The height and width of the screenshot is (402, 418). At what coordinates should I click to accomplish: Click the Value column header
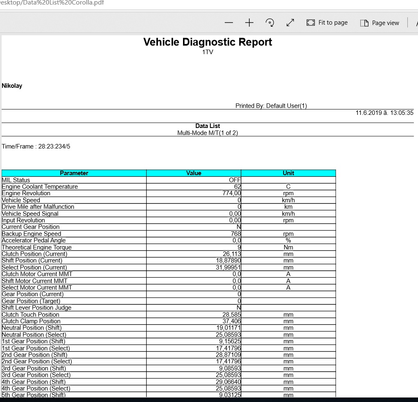194,173
